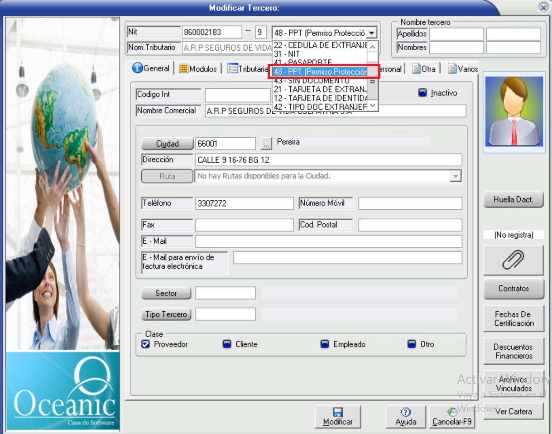This screenshot has width=552, height=434.
Task: Click the Huella Dact. button
Action: coord(513,199)
